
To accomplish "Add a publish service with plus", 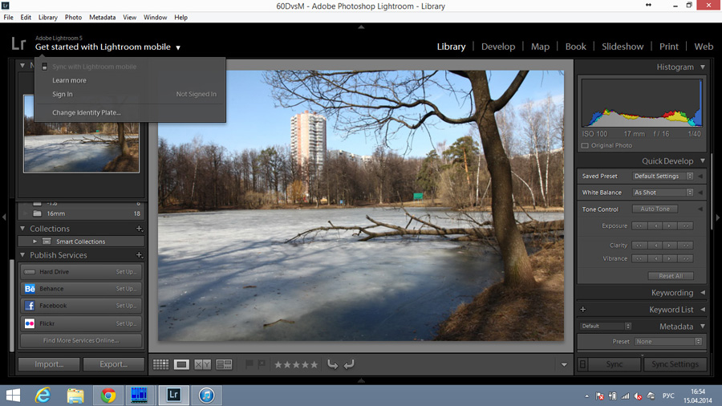I will (x=139, y=255).
